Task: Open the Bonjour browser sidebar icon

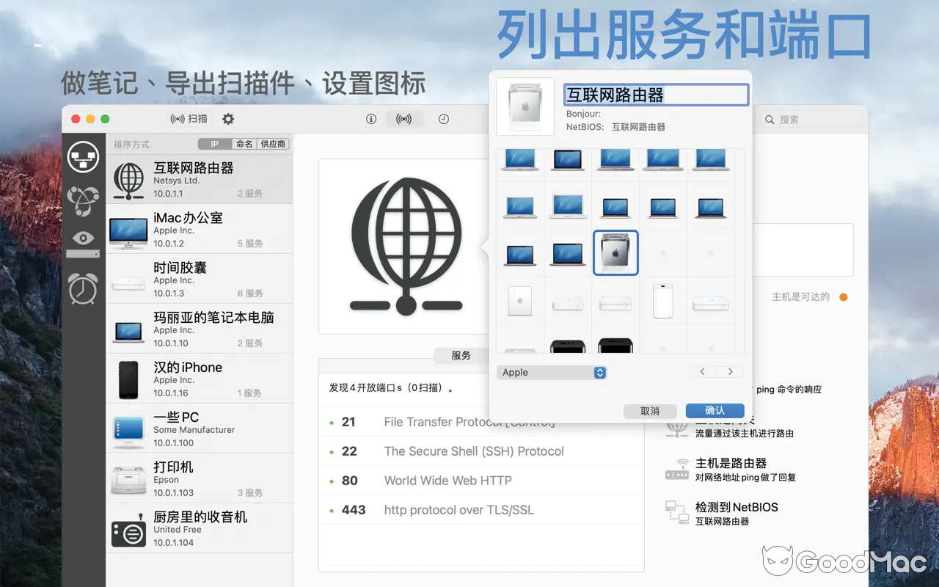Action: [83, 200]
